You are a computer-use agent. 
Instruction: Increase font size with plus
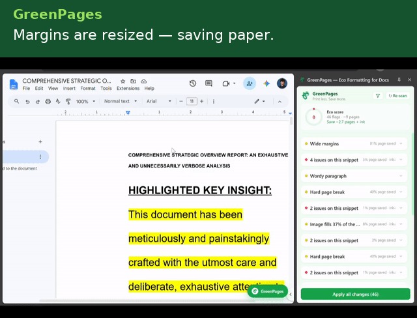point(201,101)
